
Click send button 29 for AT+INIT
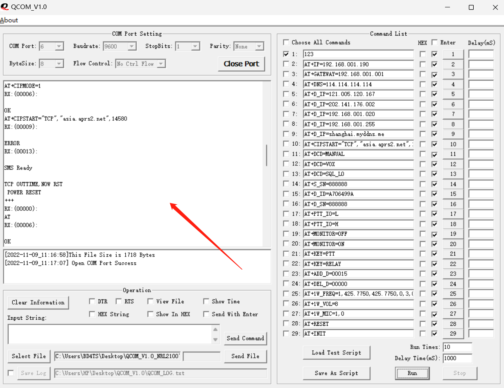click(453, 334)
